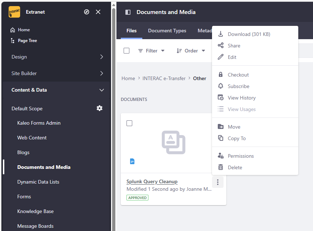Go to Home breadcrumb link
This screenshot has height=231, width=313.
pos(128,78)
